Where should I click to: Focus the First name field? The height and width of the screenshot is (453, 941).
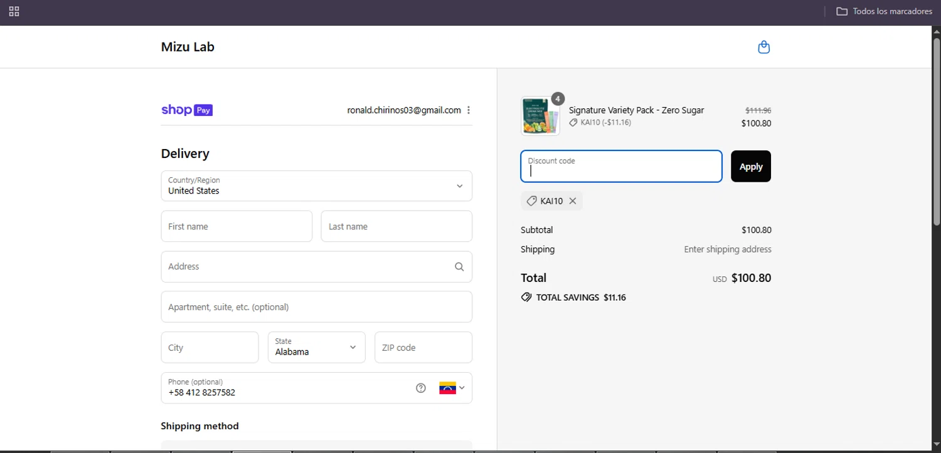click(237, 226)
